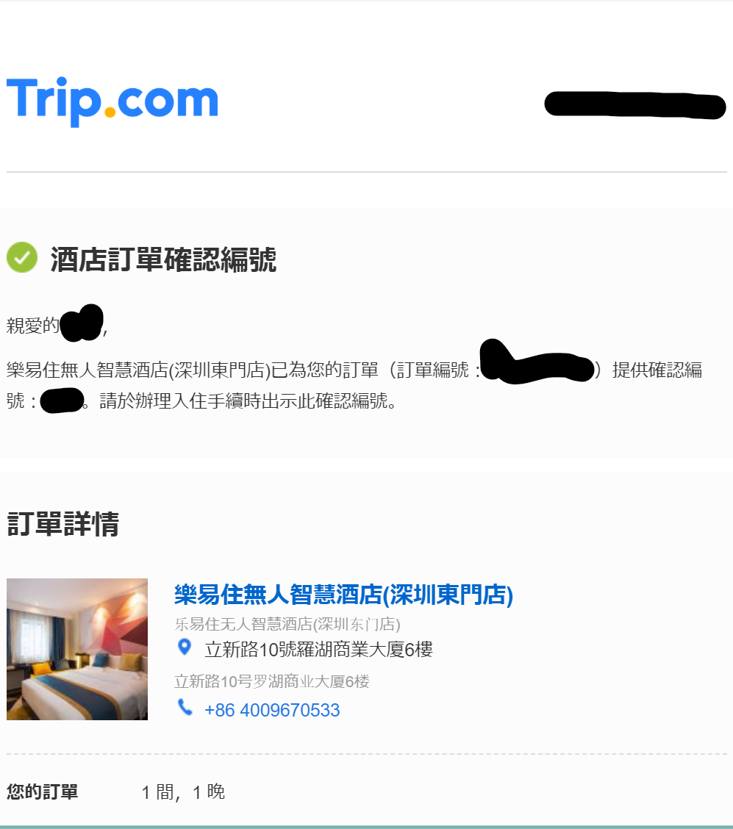Click the redacted confirmation number after 號：

[x=62, y=401]
